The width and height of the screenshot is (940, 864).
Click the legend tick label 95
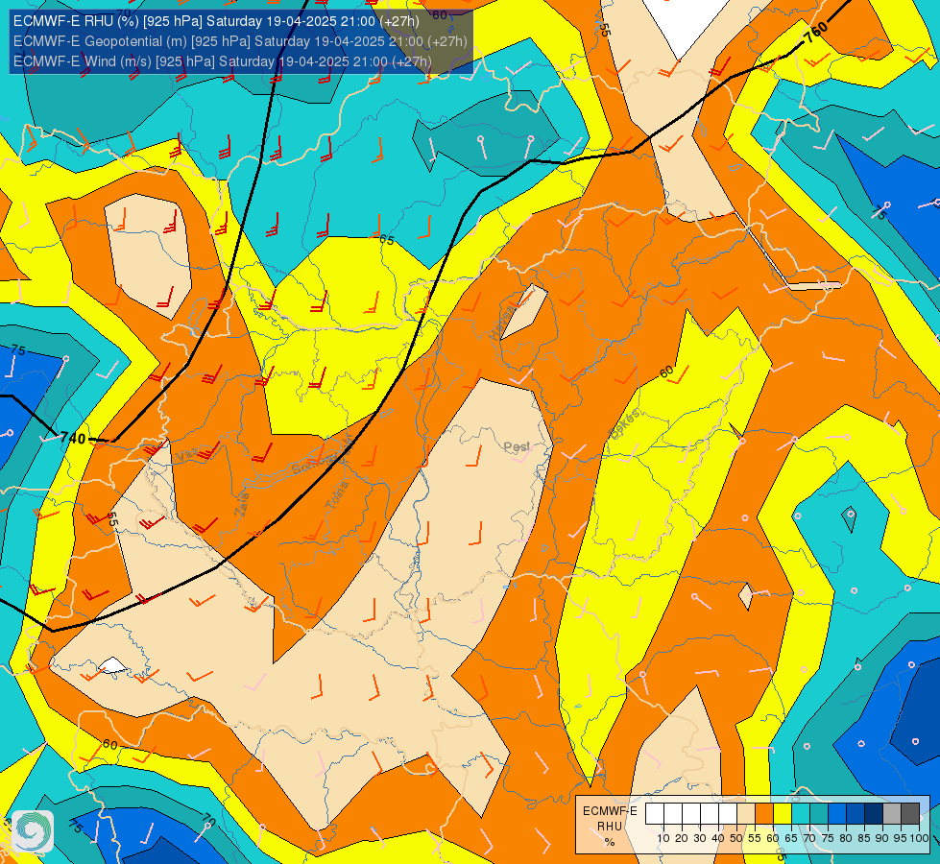click(901, 838)
